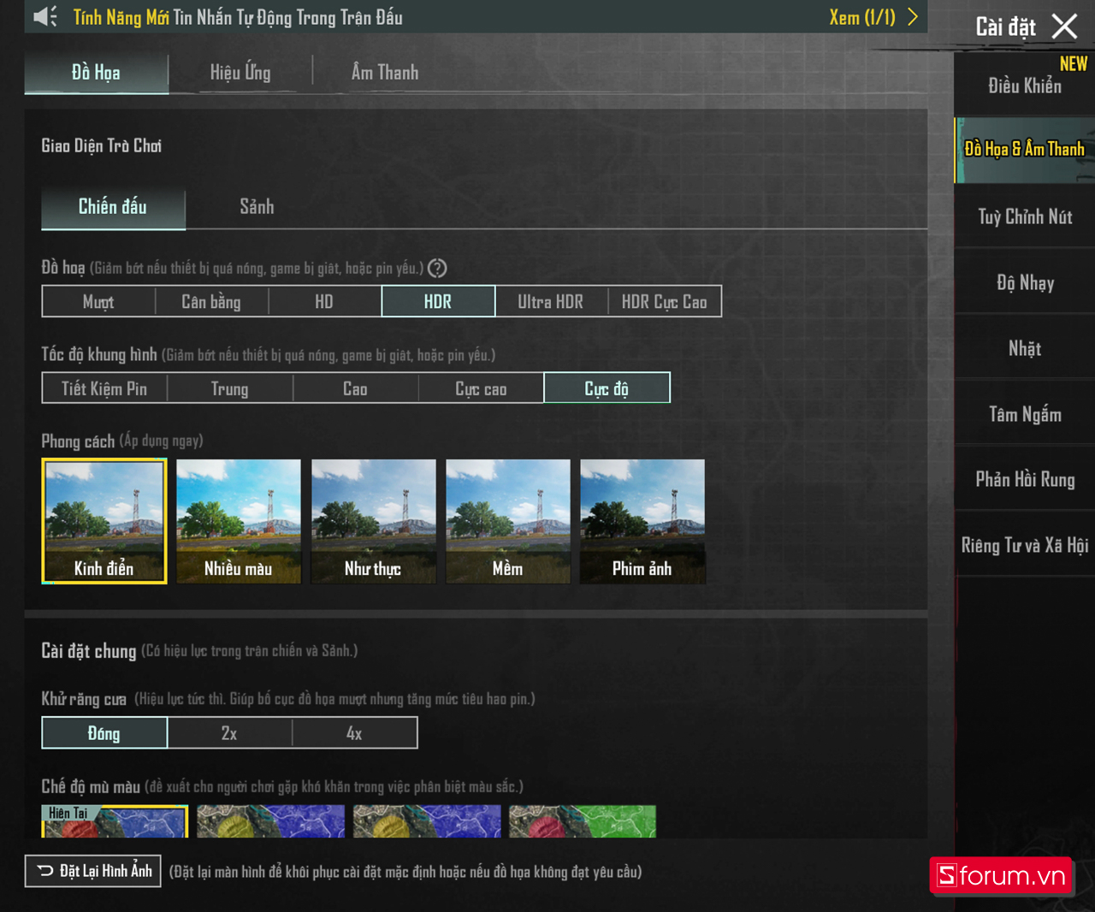Open the Âm Thanh tab
This screenshot has height=912, width=1095.
385,73
